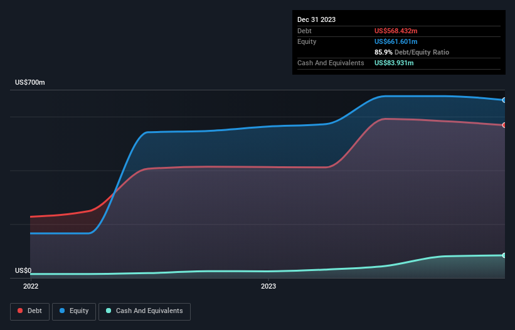Click the US$0 axis label
This screenshot has width=515, height=330.
(23, 270)
